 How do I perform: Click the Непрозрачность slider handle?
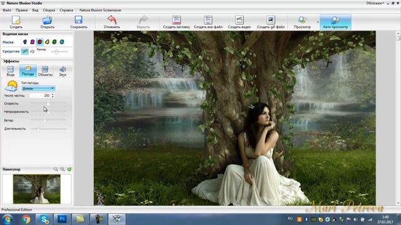(48, 111)
